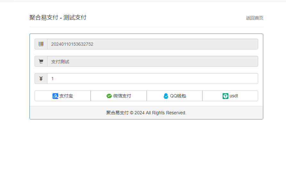286x196 pixels.
Task: Click the yen currency icon
Action: click(41, 79)
